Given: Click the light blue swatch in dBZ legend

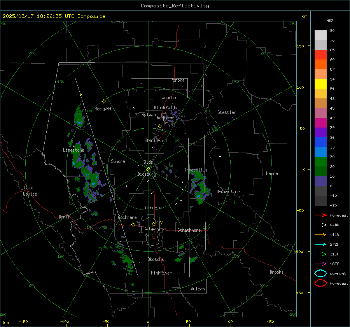Looking at the screenshot, I should pyautogui.click(x=320, y=152).
